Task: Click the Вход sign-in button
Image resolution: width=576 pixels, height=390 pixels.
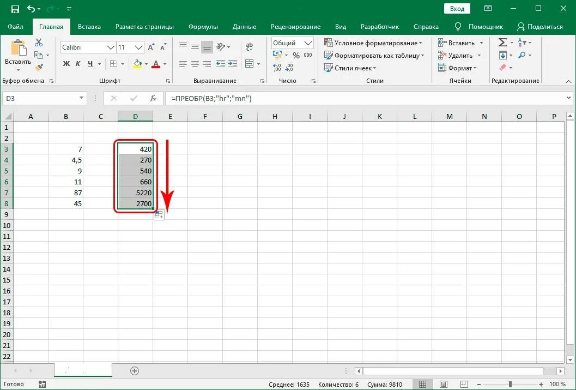Action: click(x=457, y=9)
